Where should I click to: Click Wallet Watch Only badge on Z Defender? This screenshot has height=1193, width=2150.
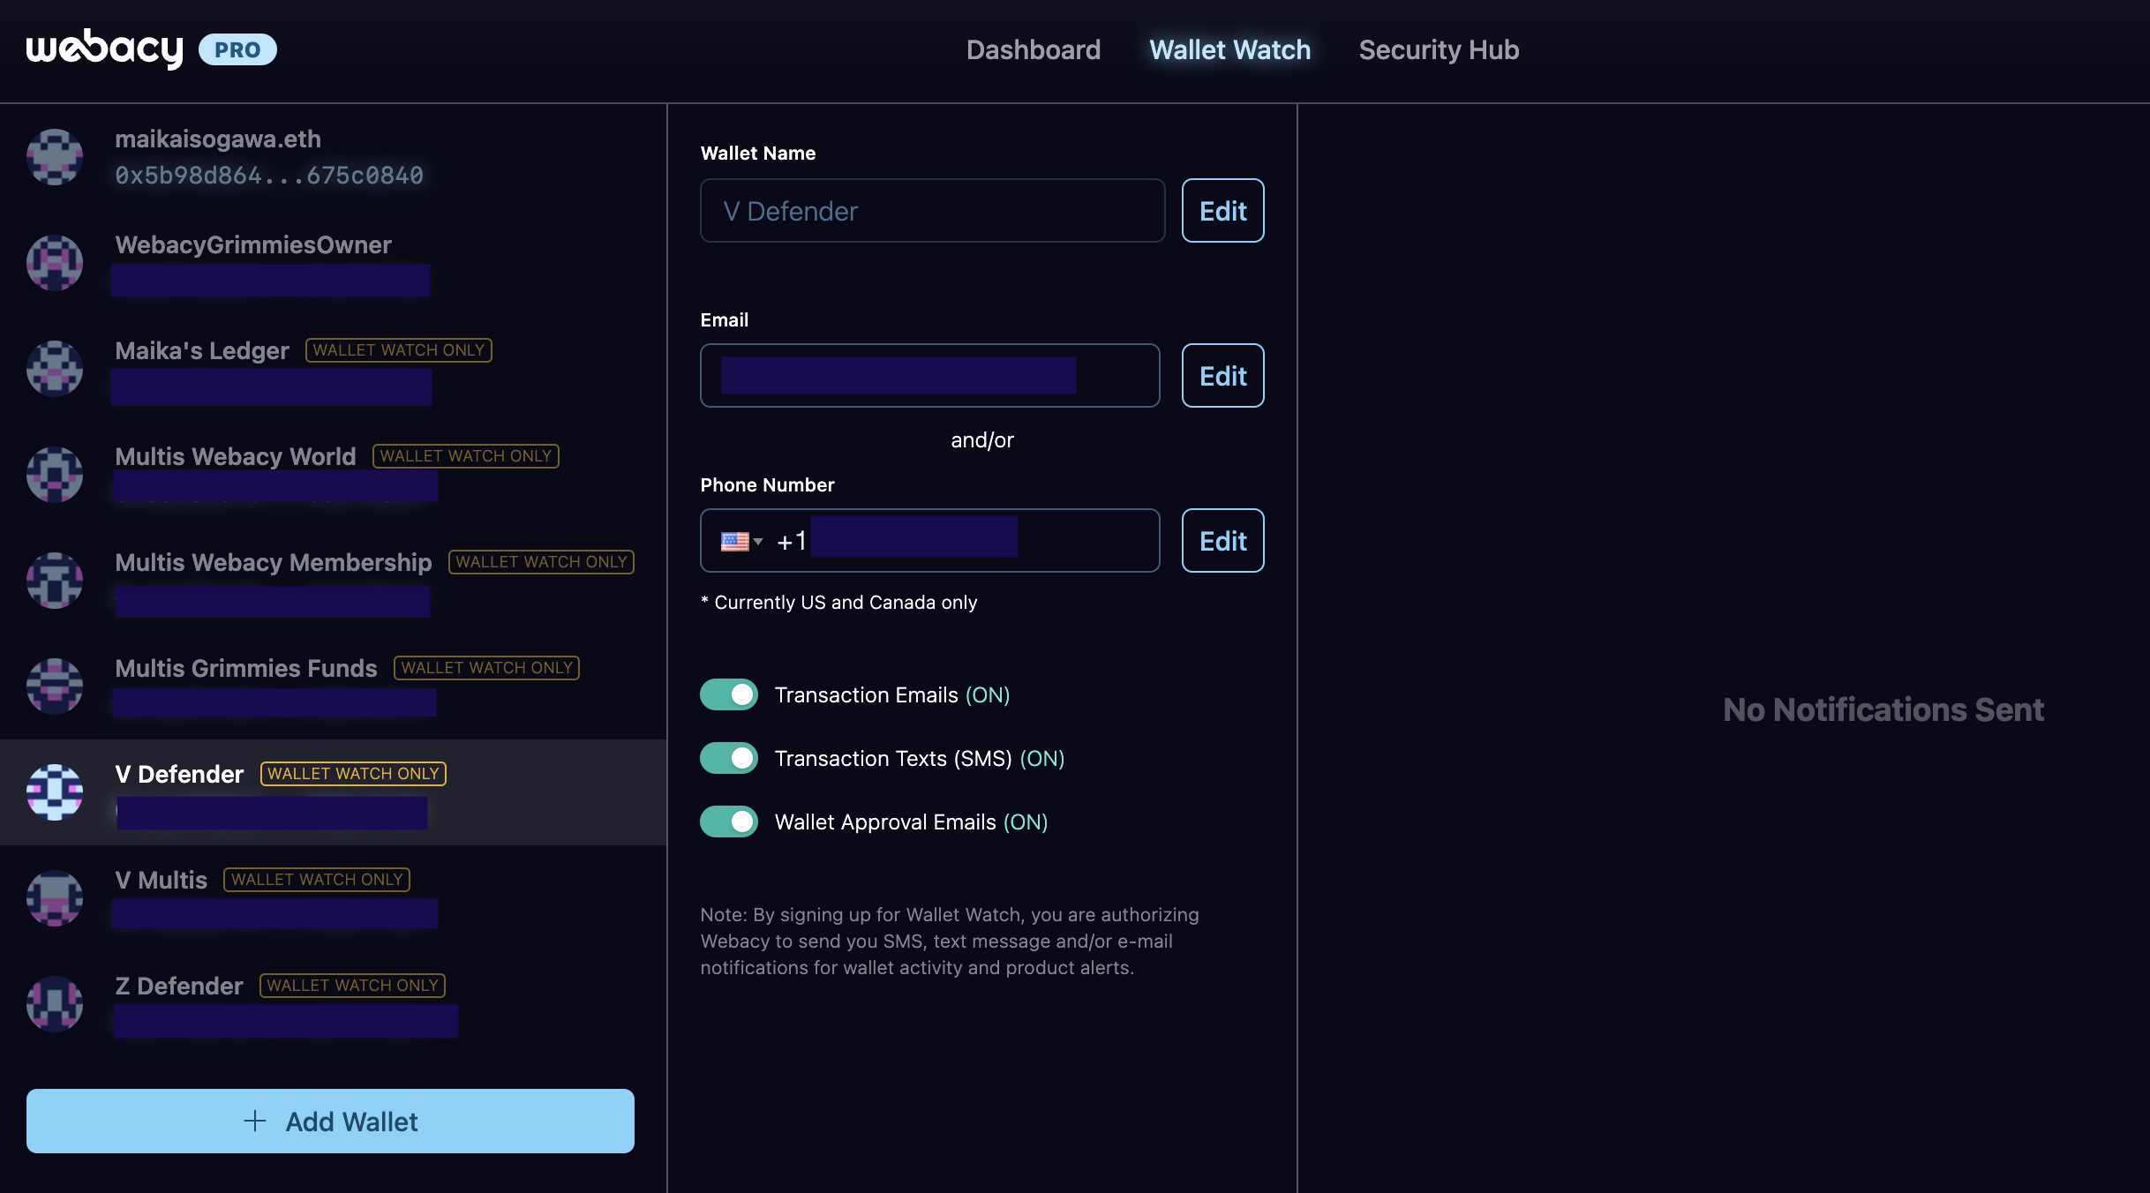point(352,986)
